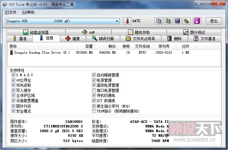Toggle the 待机时通电 checkbox
Screen dimensions: 228x150
click(x=94, y=95)
